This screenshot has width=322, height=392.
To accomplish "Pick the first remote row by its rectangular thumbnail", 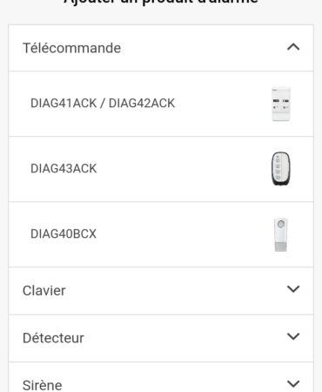I will tap(281, 104).
